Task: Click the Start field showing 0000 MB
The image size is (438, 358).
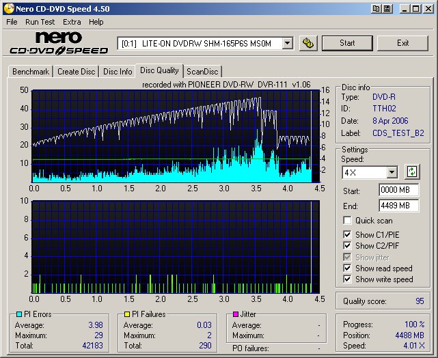Action: [x=399, y=190]
